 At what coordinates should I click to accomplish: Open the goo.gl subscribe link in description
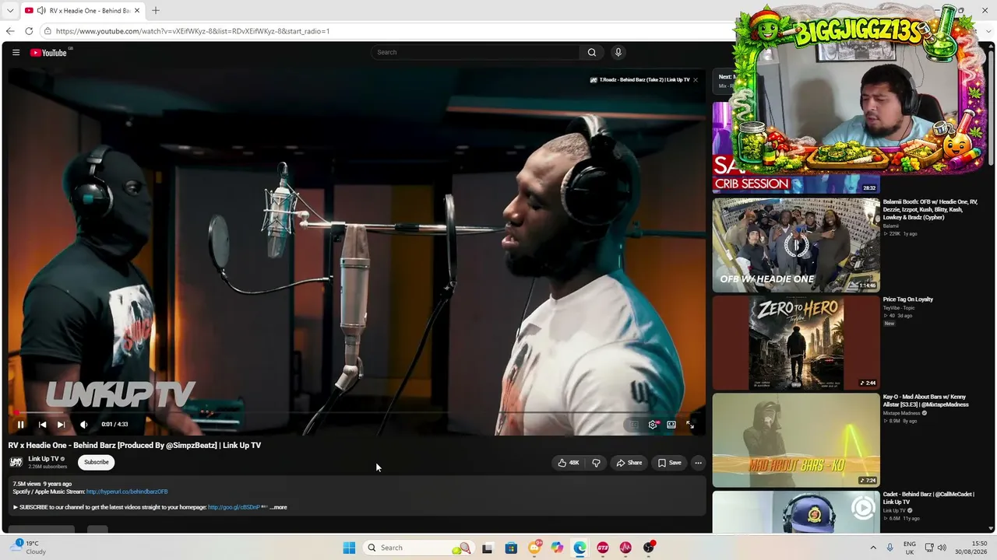click(234, 507)
